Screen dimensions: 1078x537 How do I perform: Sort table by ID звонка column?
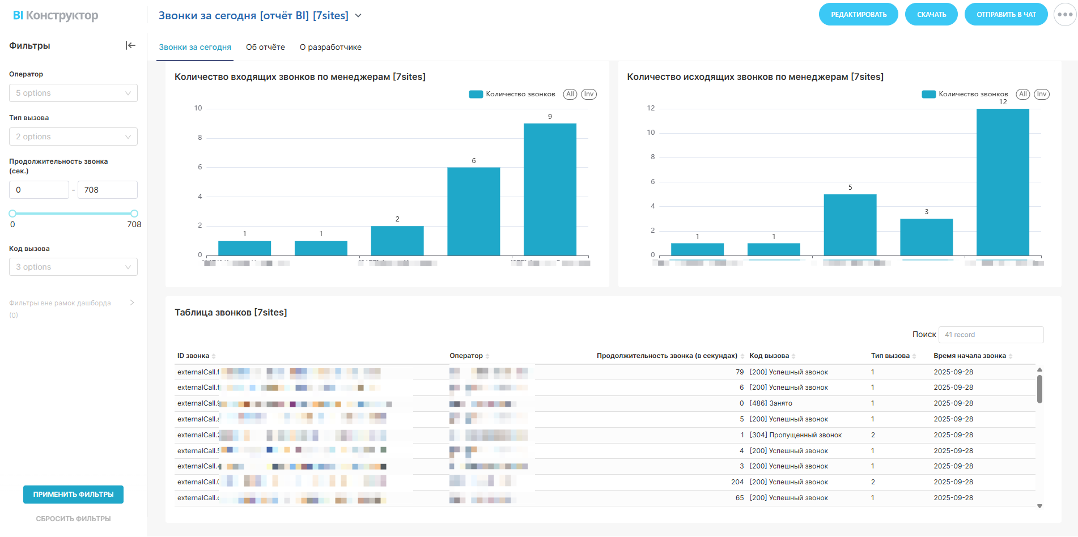(x=196, y=356)
